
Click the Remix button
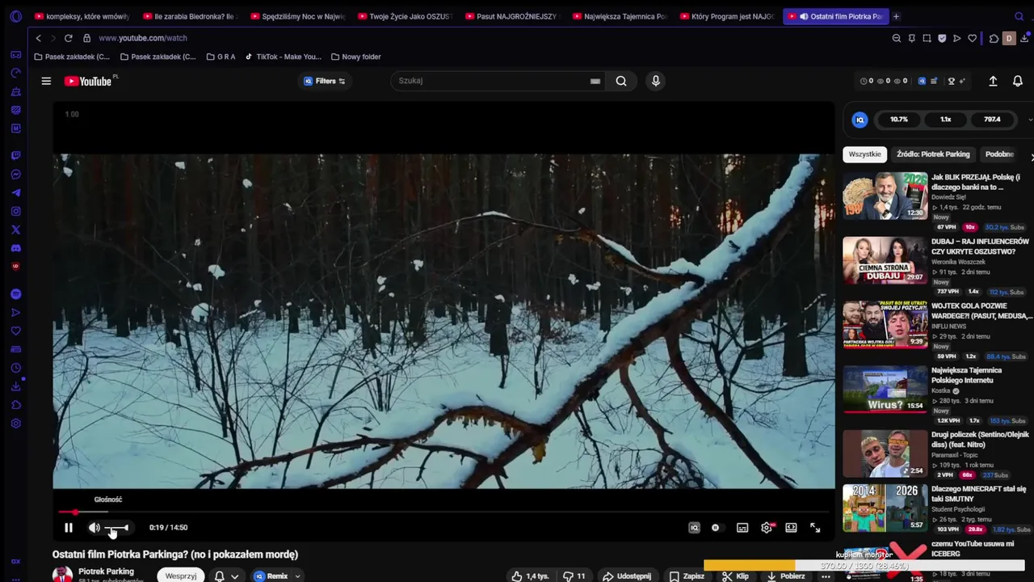click(271, 576)
